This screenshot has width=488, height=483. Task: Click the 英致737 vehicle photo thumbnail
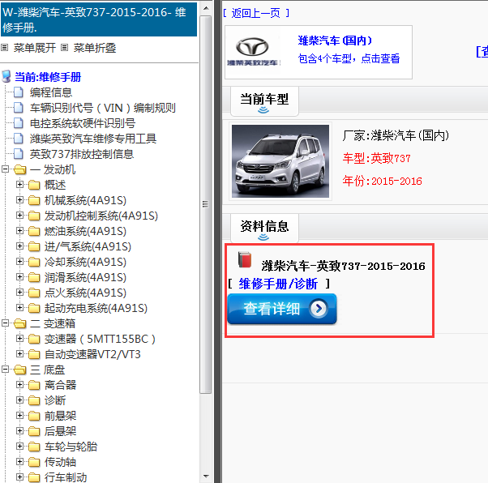click(280, 161)
